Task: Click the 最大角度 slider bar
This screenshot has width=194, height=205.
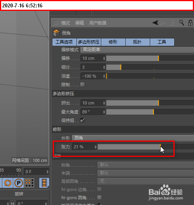Action: coord(150,112)
